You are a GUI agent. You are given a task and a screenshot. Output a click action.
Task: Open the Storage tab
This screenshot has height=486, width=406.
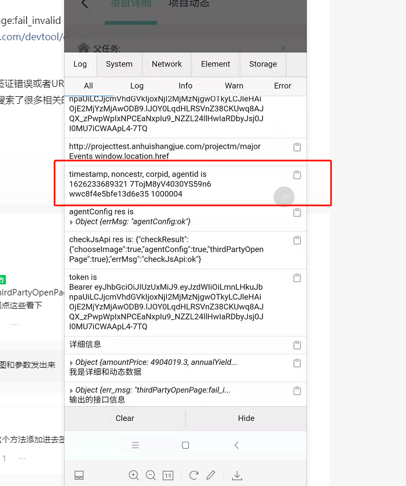263,64
